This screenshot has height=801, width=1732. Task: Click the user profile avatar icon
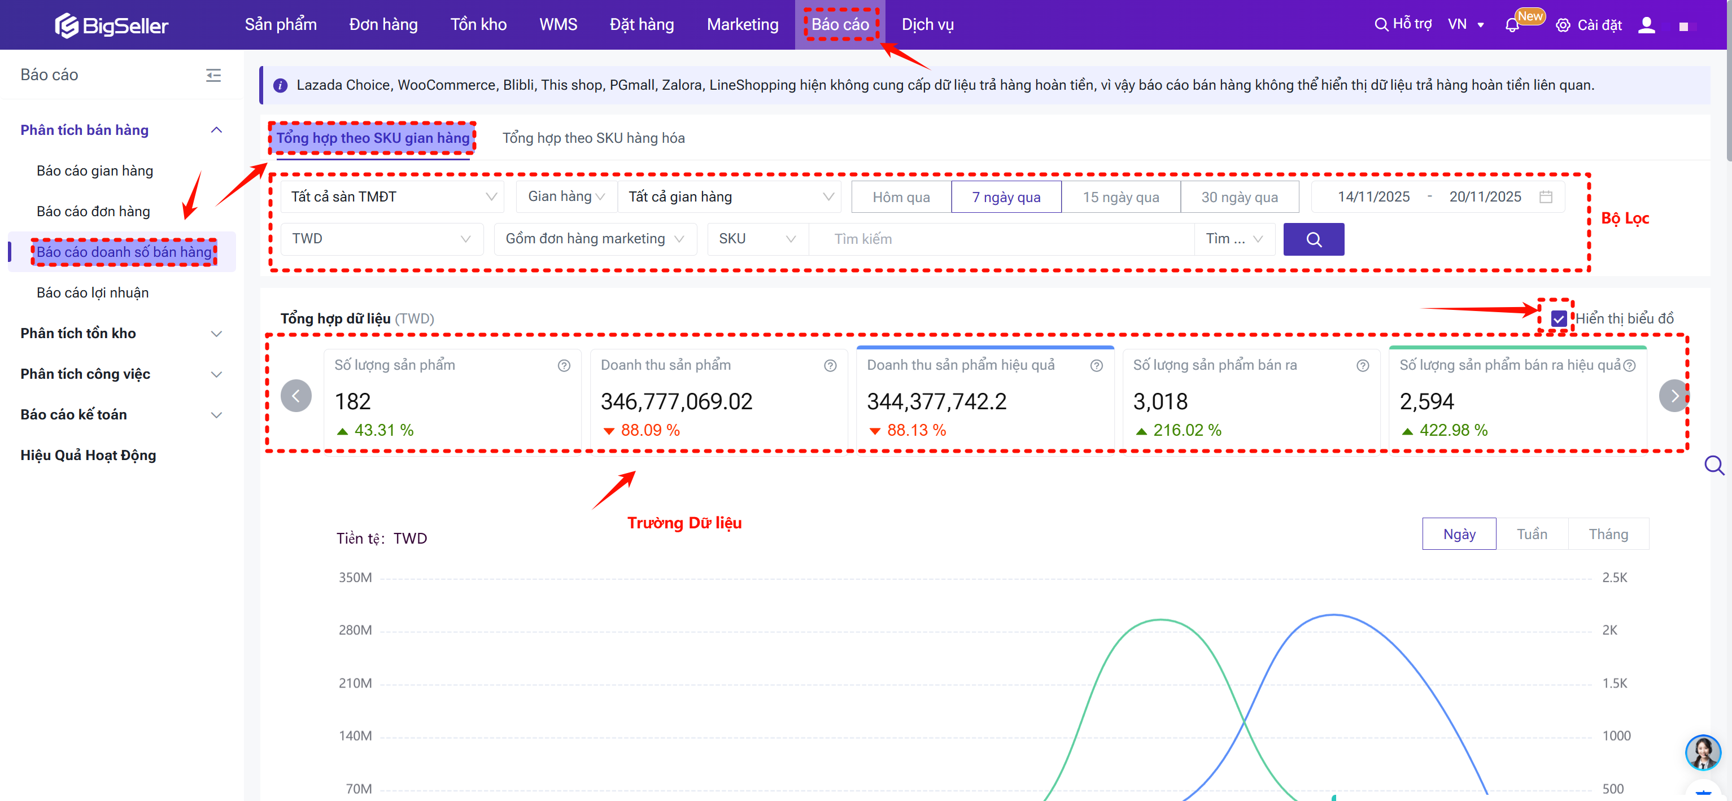click(1646, 25)
